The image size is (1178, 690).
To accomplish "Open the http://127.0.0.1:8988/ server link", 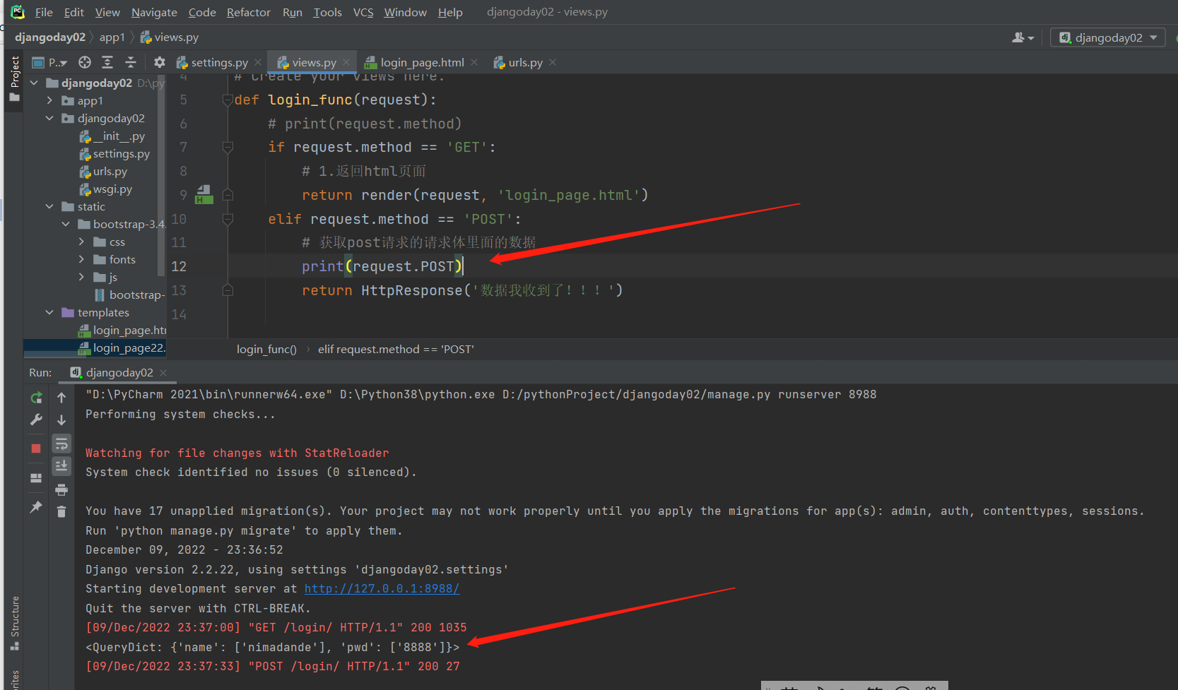I will [382, 588].
